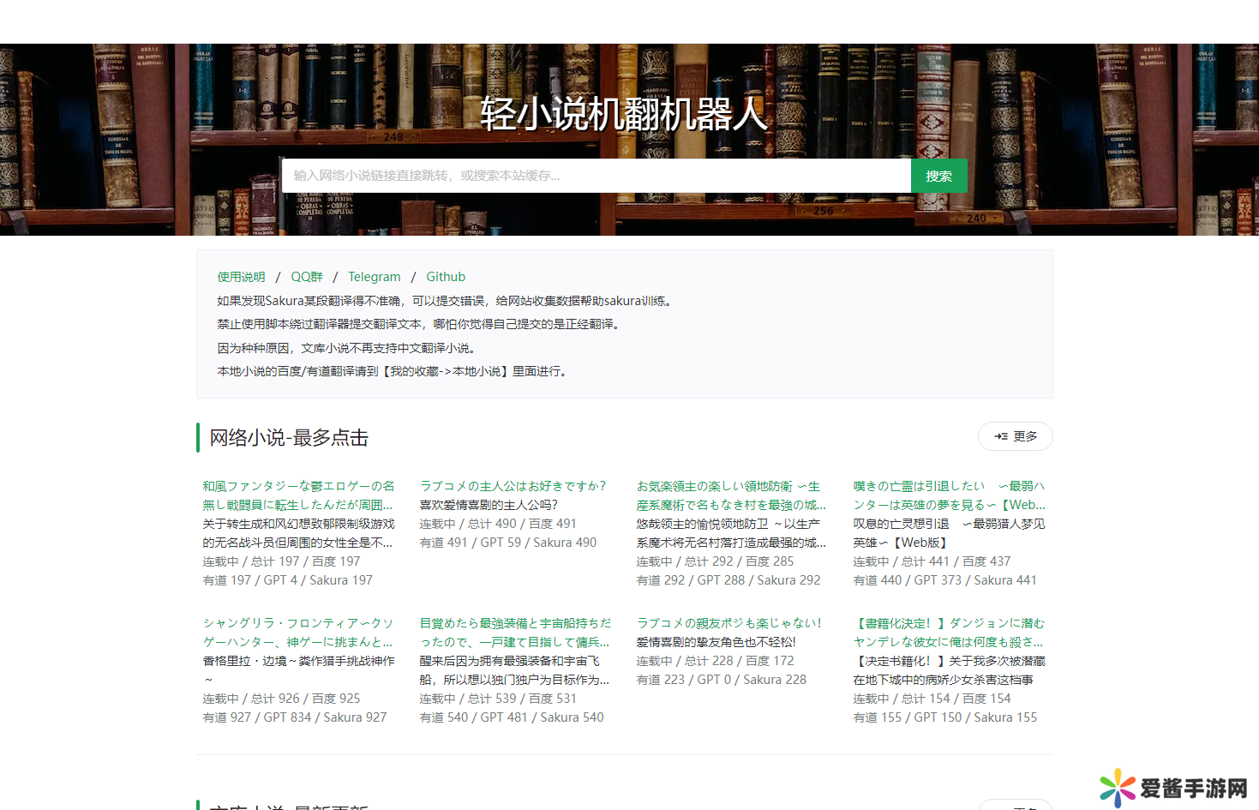1259x810 pixels.
Task: Open novel シャングリラ・フロンティア
Action: [298, 633]
